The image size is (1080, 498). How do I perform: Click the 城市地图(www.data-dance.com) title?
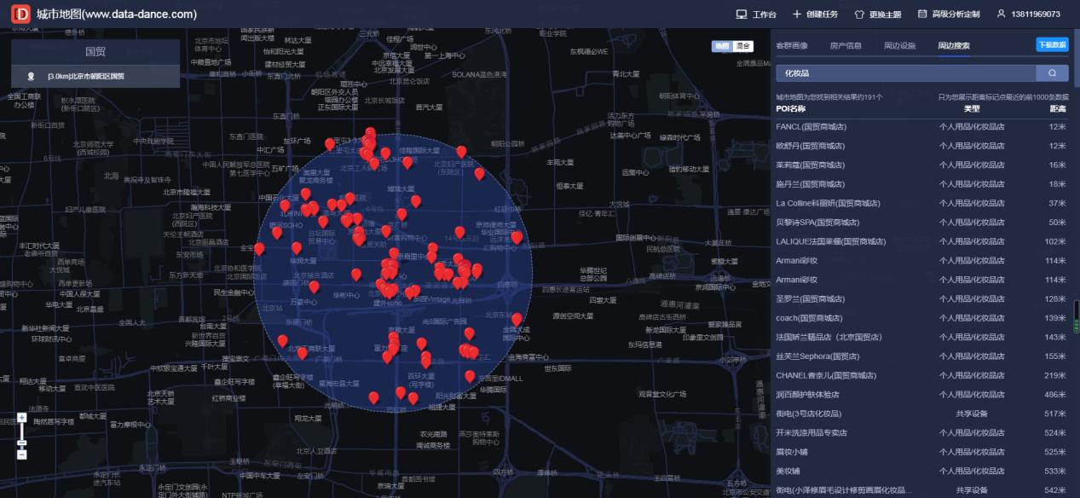[117, 14]
